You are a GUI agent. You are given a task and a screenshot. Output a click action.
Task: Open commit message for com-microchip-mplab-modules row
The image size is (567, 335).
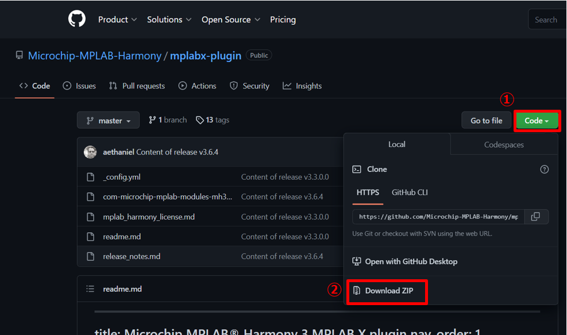tap(282, 197)
